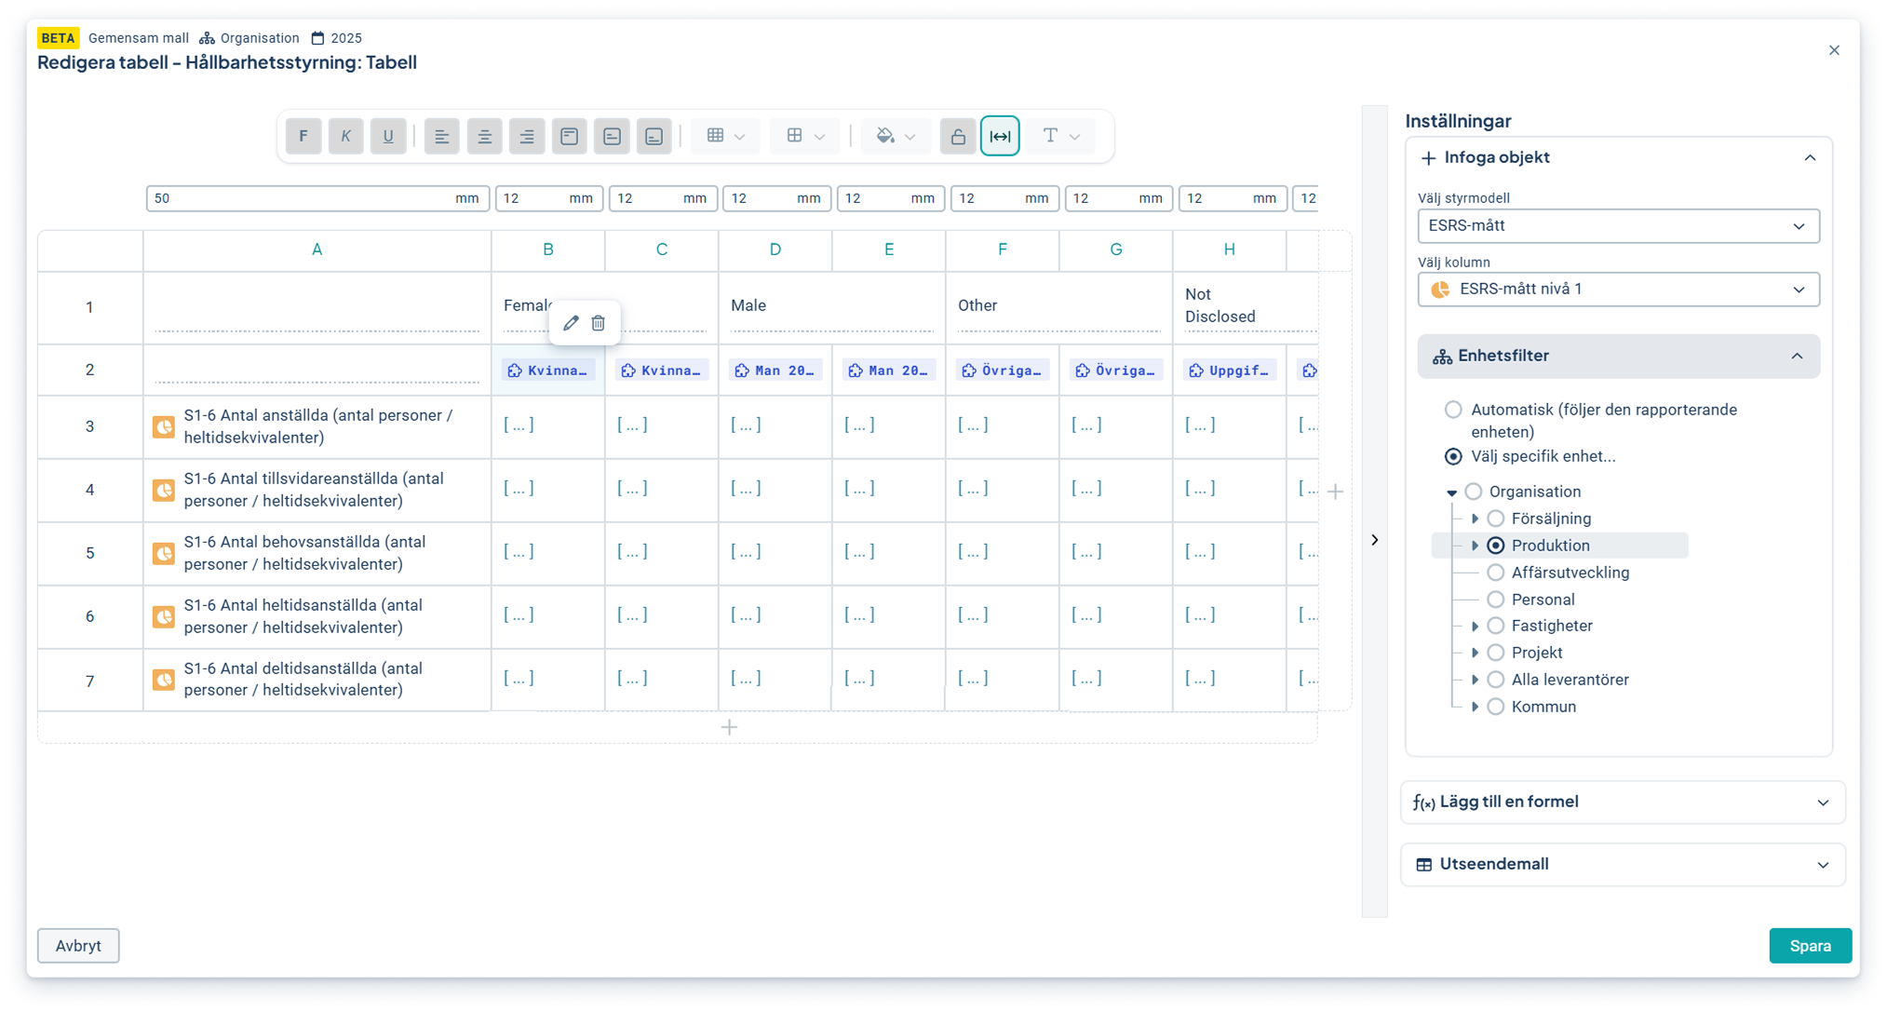Click the underline formatting icon
This screenshot has height=1012, width=1887.
[x=388, y=136]
